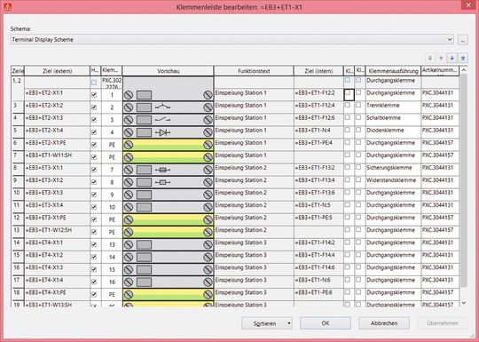Screen dimensions: 479x342
Task: Toggle first Kl checkbox in Trennklemme row
Action: pyautogui.click(x=348, y=105)
